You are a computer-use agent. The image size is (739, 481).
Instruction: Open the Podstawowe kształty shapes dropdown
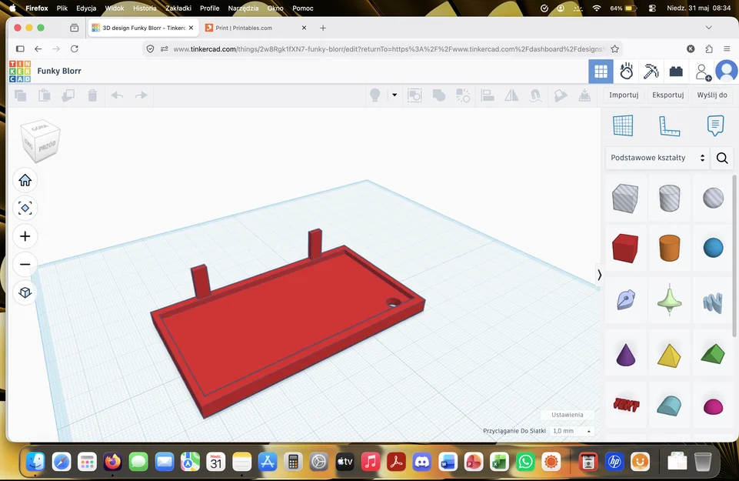[657, 158]
